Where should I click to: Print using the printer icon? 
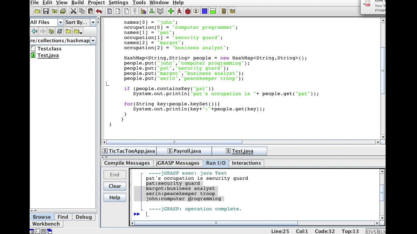(x=63, y=11)
